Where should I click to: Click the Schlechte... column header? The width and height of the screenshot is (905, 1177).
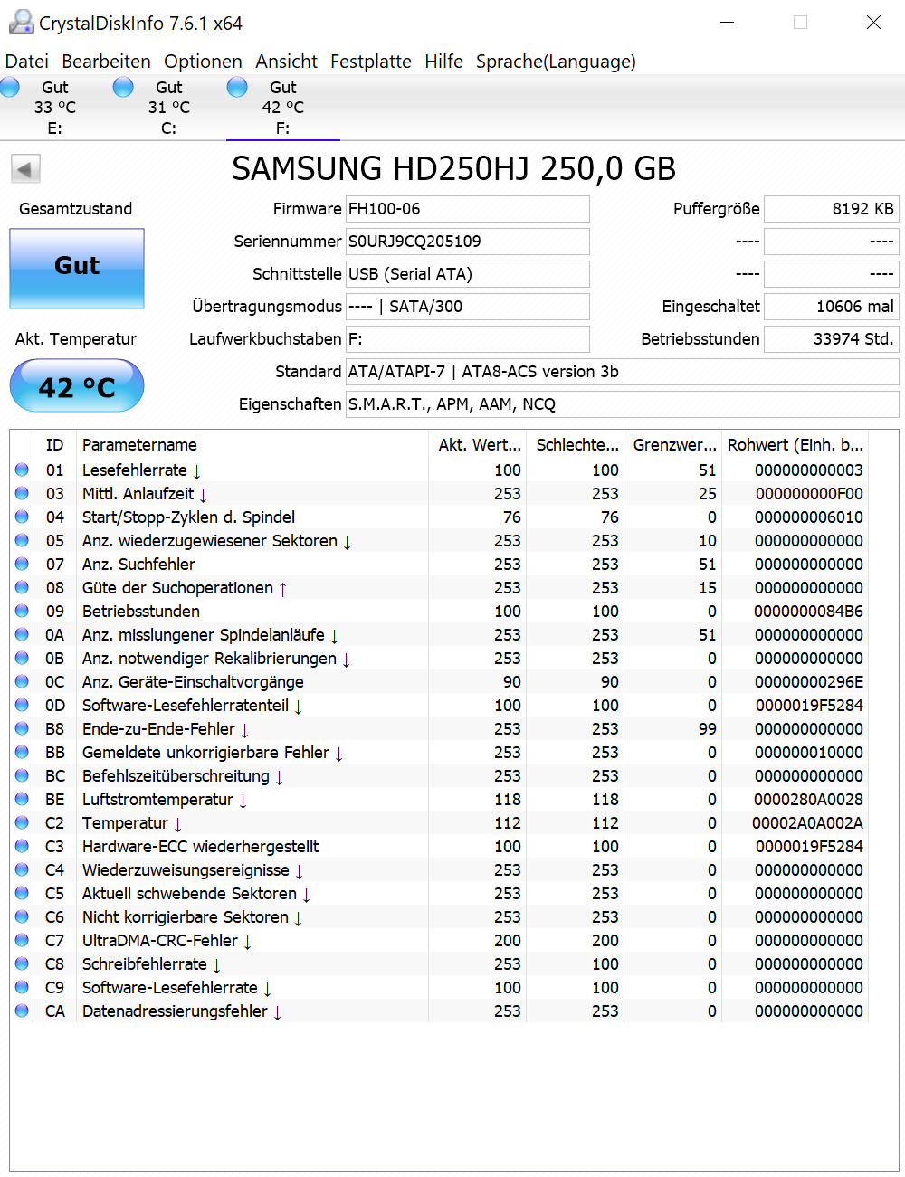click(x=574, y=444)
